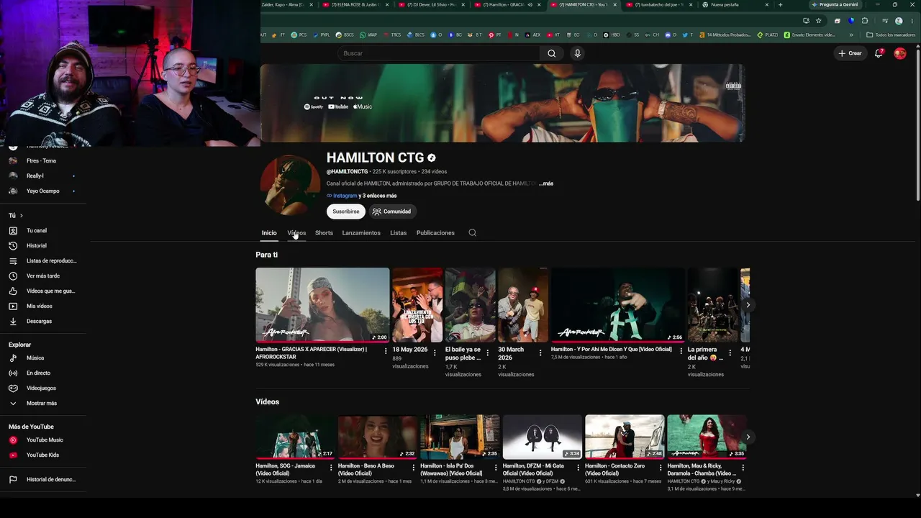Viewport: 921px width, 518px height.
Task: Open options for Jamaica video
Action: 331,468
